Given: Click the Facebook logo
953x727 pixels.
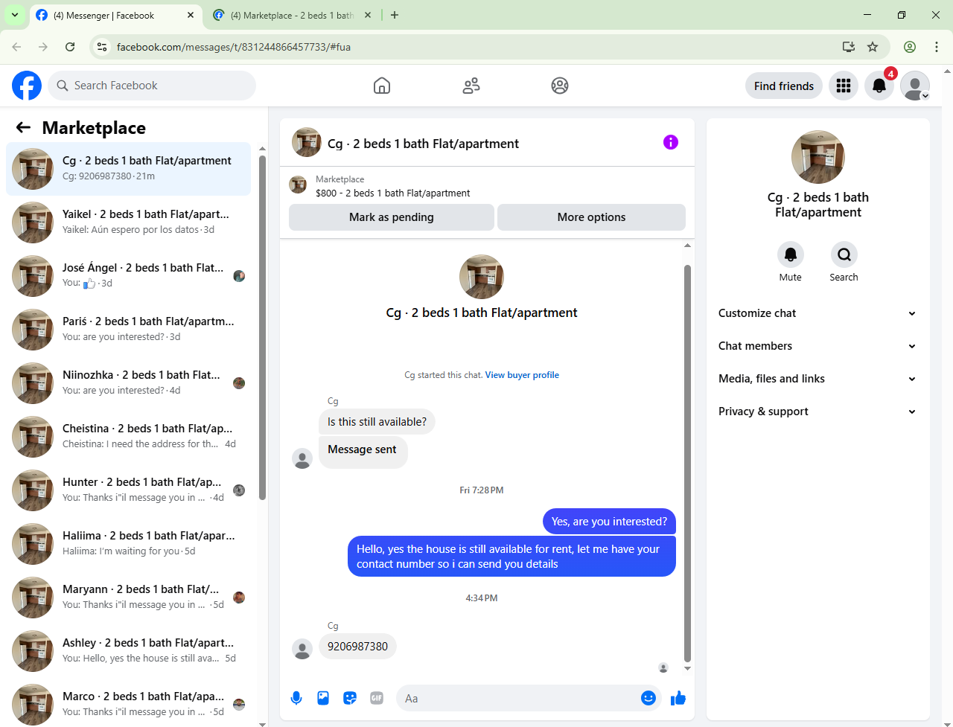Looking at the screenshot, I should click(27, 86).
